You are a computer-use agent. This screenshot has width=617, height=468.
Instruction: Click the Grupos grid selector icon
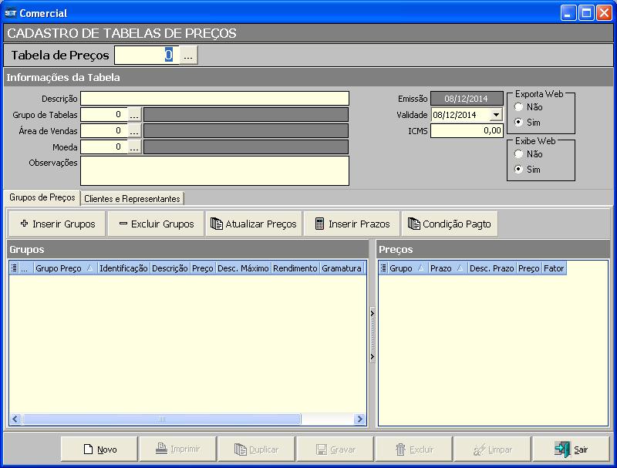click(14, 268)
